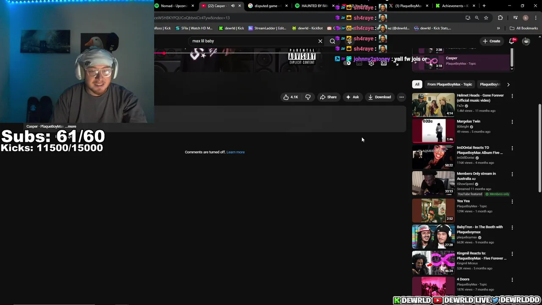The width and height of the screenshot is (542, 305).
Task: Open the 'dewrld | Kick' bookmark
Action: click(x=231, y=28)
